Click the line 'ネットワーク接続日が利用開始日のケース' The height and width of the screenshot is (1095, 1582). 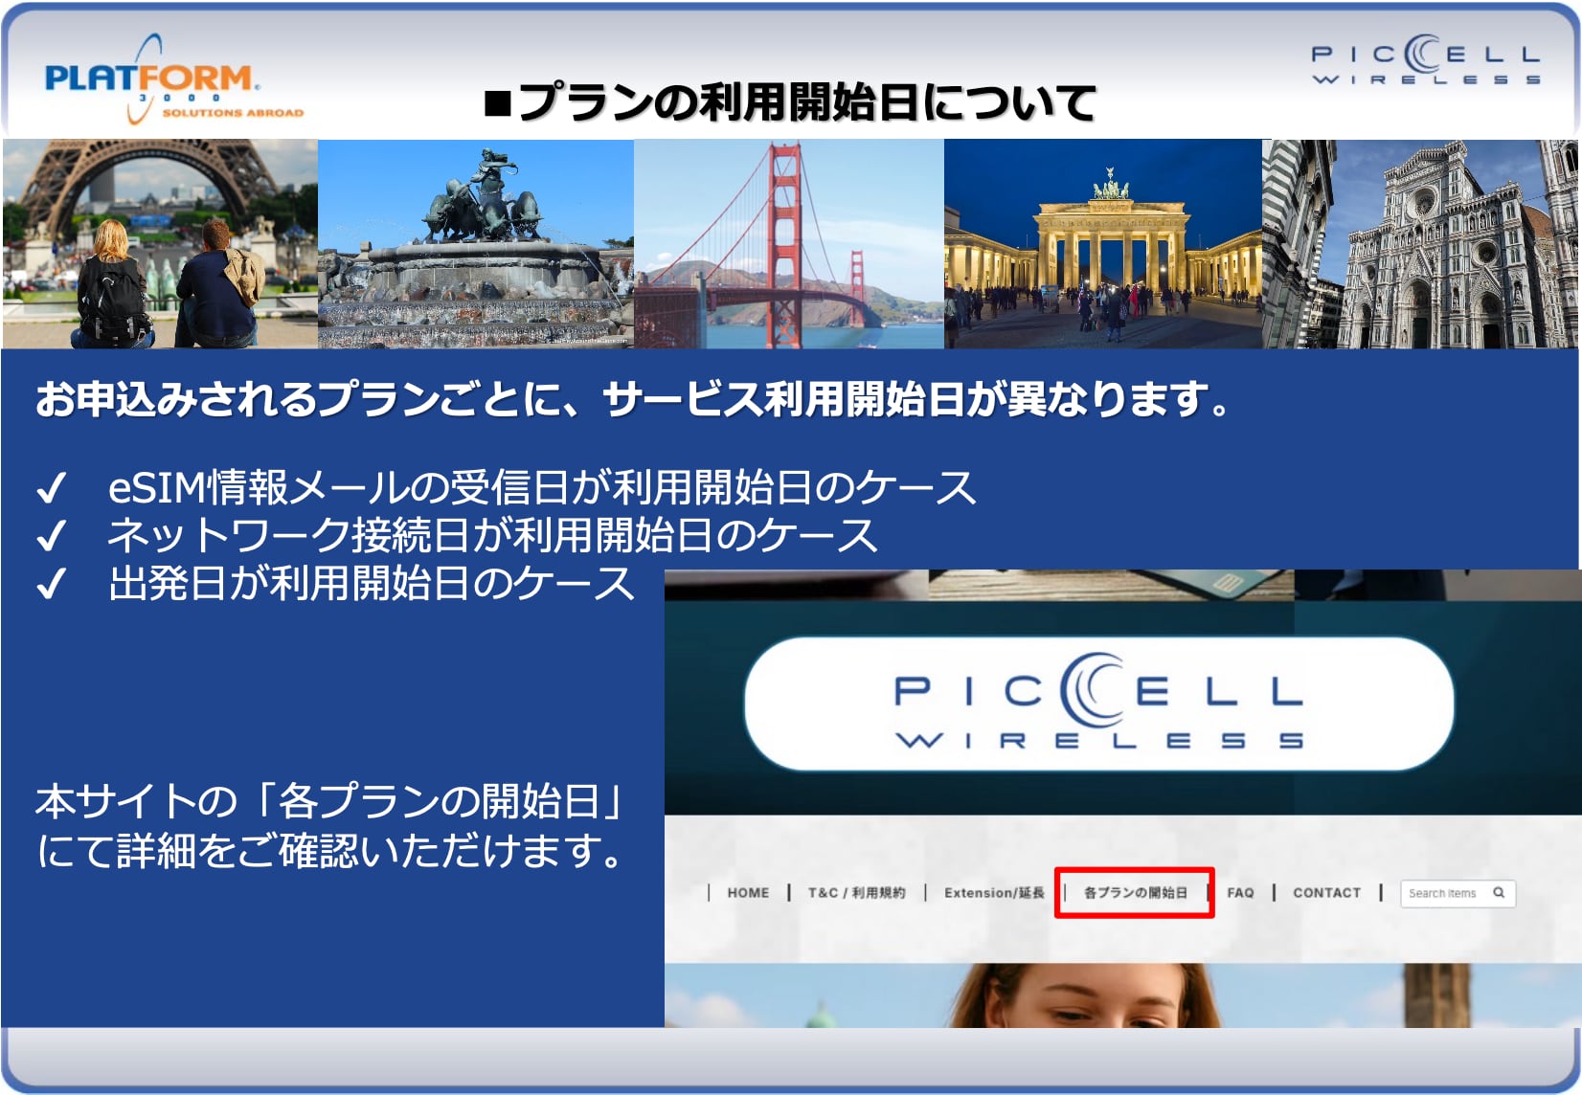(x=492, y=535)
